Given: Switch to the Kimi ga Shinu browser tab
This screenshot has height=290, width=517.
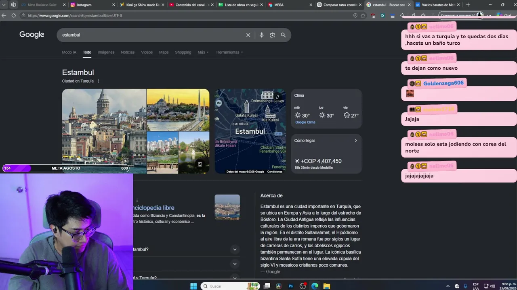Looking at the screenshot, I should tap(142, 5).
